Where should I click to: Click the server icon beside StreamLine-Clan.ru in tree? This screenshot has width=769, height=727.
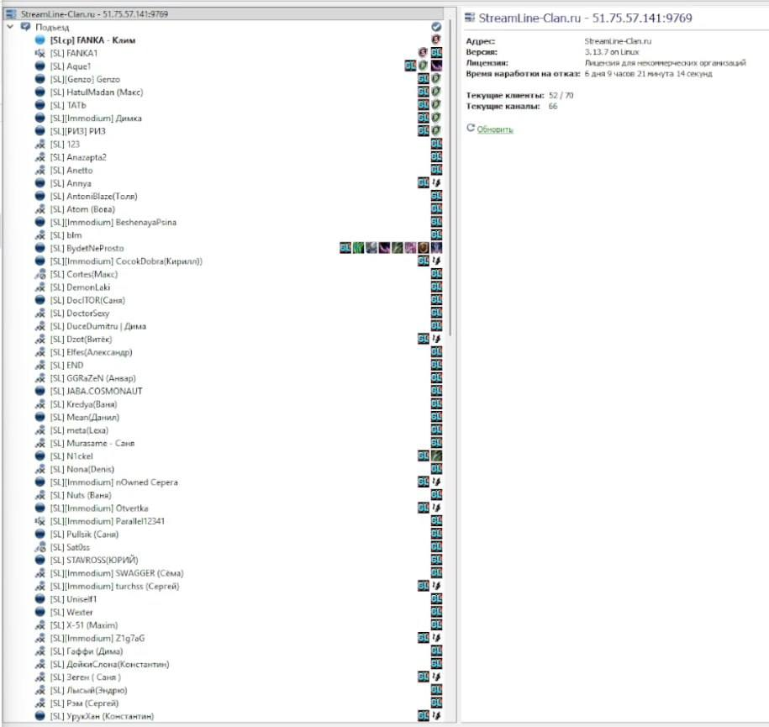(x=11, y=14)
